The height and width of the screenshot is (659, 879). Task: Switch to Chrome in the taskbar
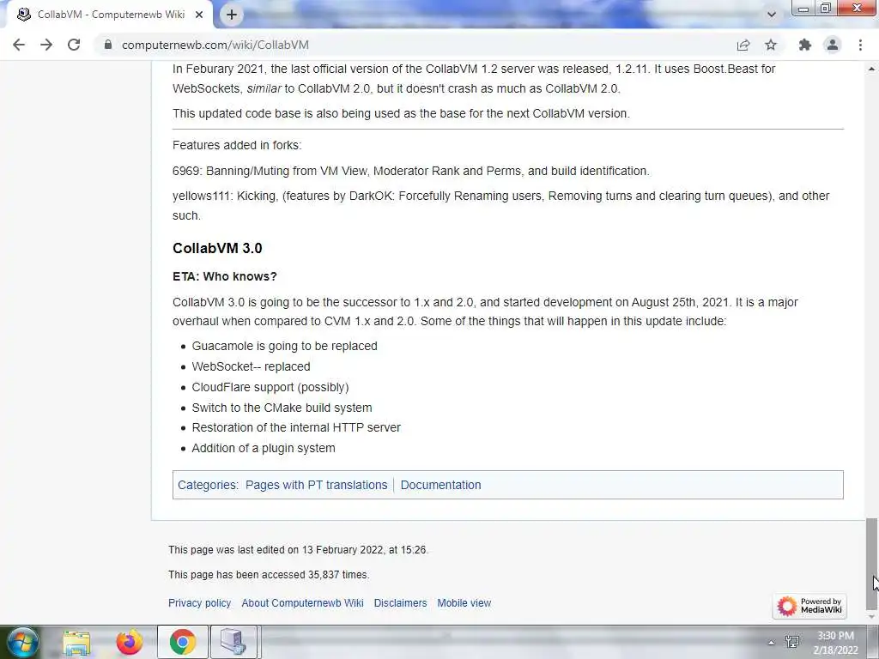coord(182,642)
